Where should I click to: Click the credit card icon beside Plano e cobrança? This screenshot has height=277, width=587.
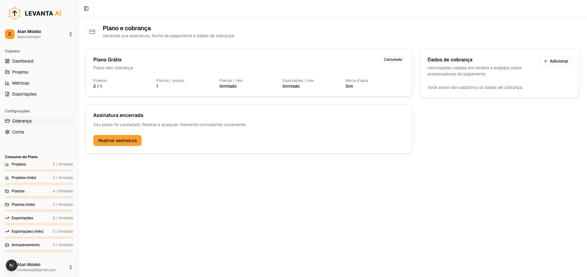[x=92, y=32]
